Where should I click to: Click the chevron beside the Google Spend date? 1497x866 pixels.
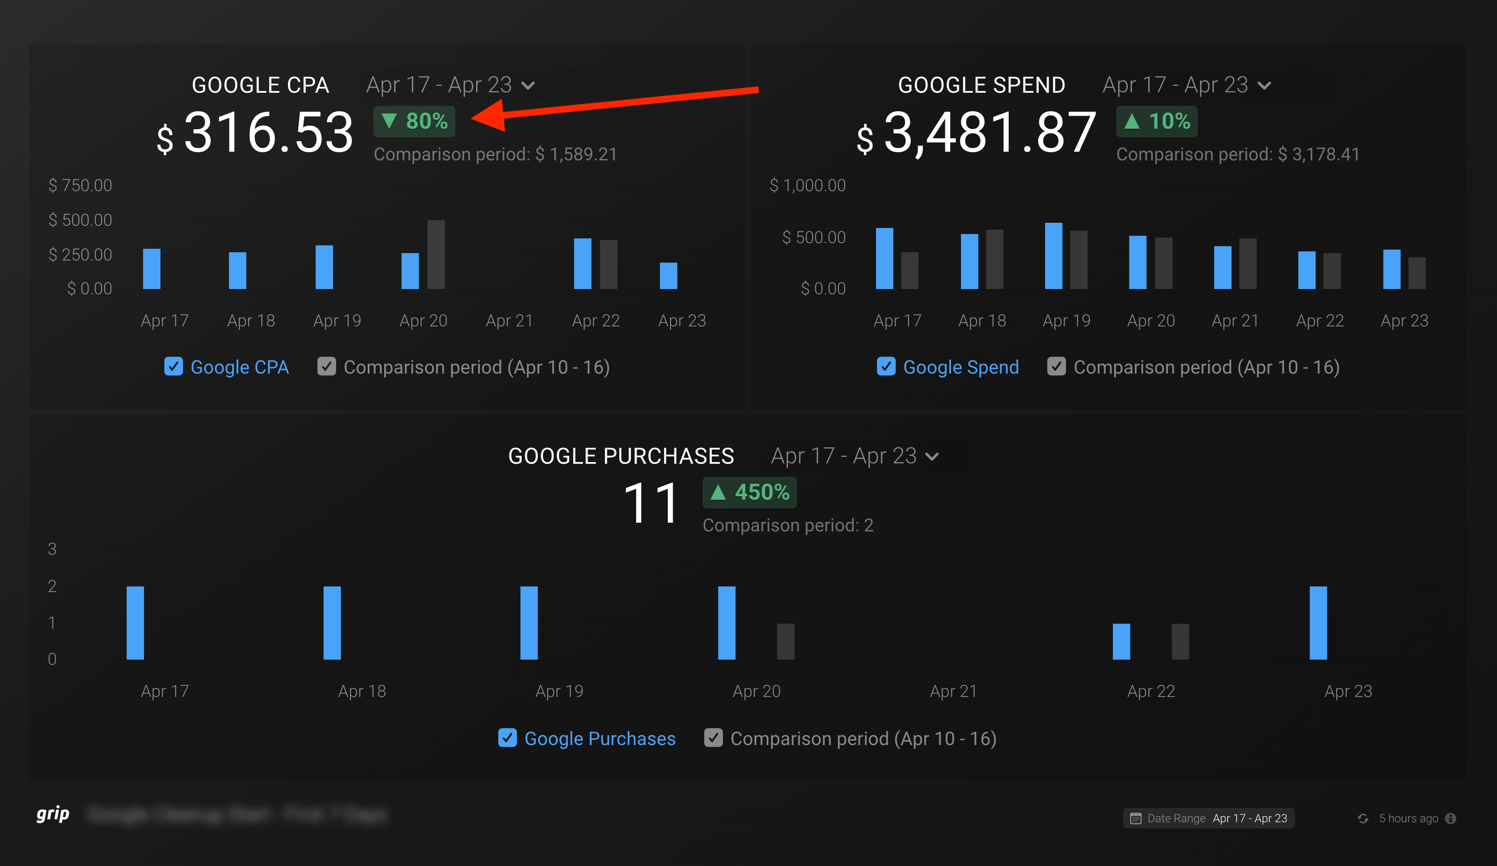point(1265,86)
